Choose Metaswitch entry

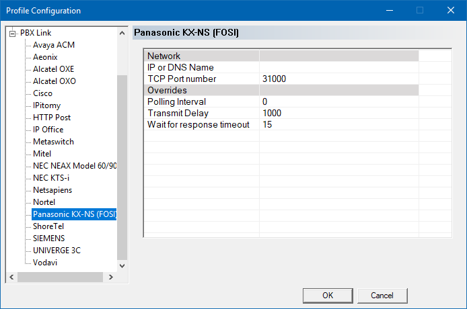(x=53, y=142)
